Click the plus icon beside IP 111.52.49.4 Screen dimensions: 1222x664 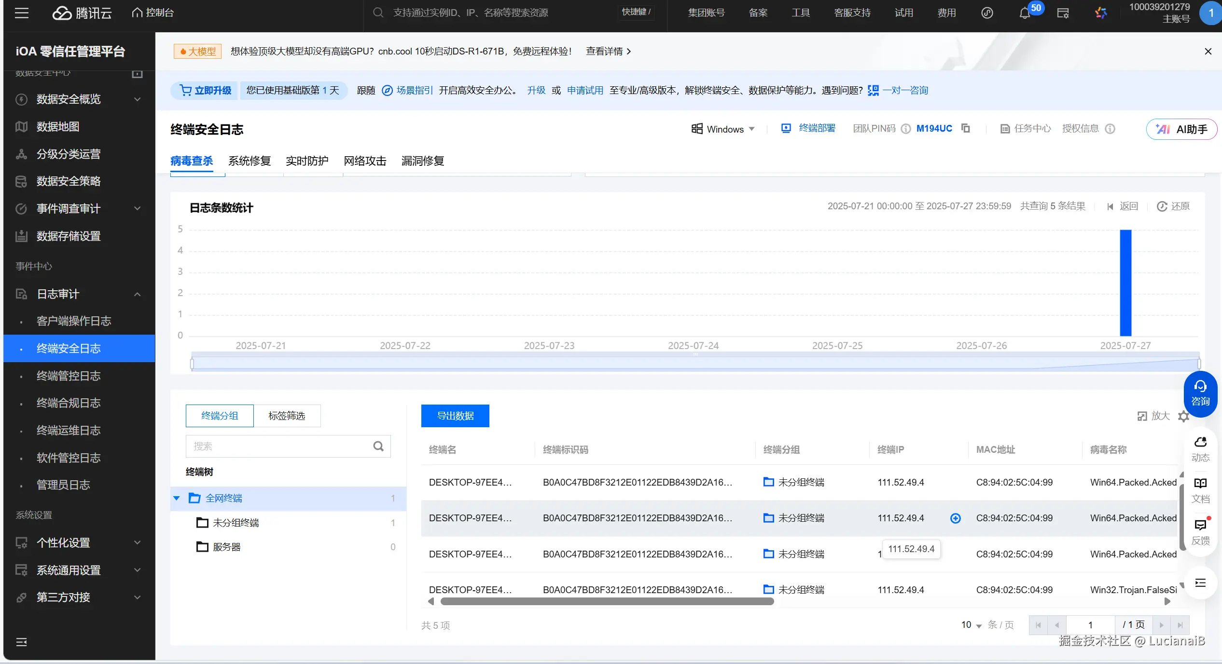[955, 518]
